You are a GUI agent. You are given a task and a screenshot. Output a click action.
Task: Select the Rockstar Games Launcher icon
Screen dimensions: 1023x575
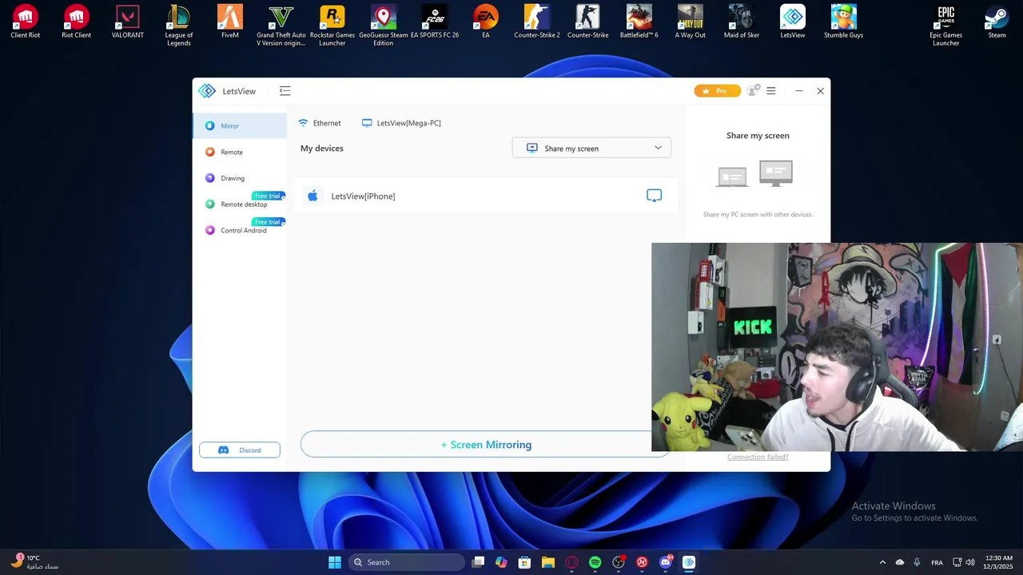click(332, 26)
